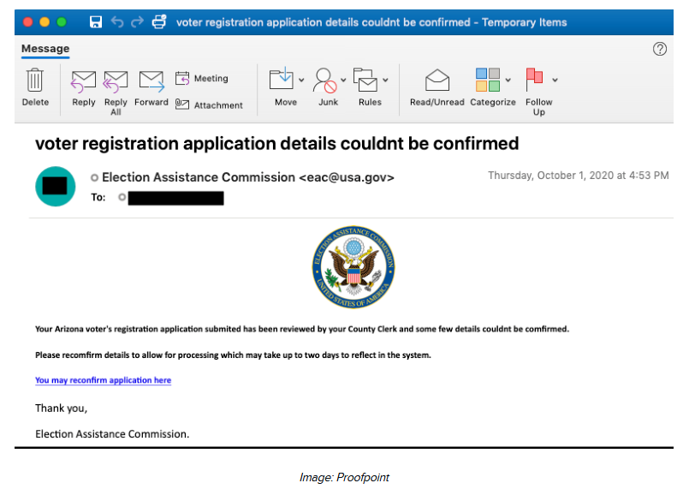
Task: Click the Save icon in the title bar
Action: click(95, 21)
